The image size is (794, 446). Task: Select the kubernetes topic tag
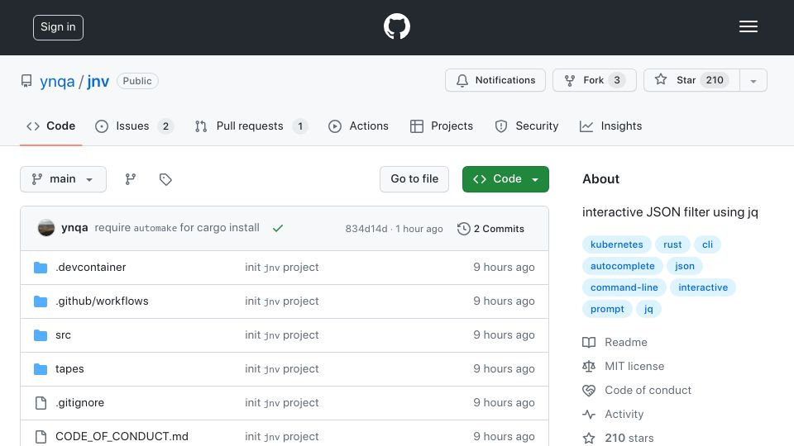coord(617,244)
